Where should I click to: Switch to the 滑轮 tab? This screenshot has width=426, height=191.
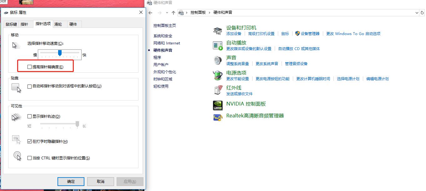click(x=59, y=24)
